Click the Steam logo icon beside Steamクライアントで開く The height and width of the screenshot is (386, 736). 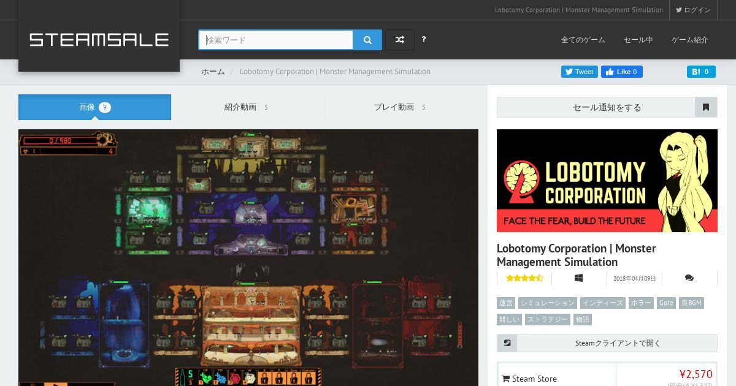(507, 343)
